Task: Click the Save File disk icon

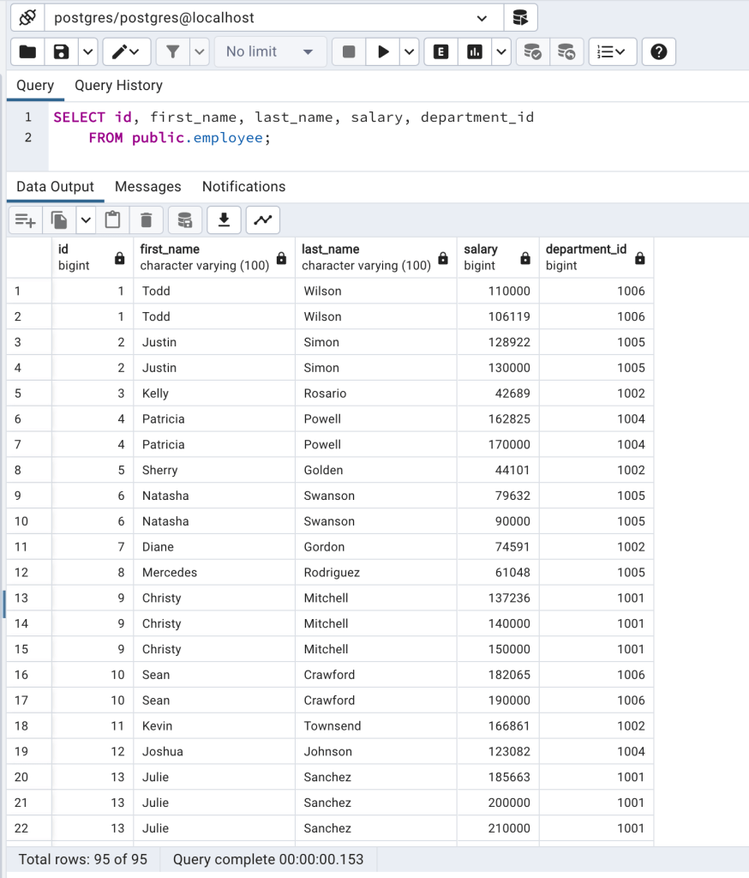Action: pos(61,51)
